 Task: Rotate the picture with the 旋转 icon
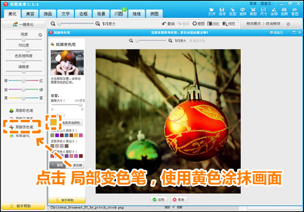[x=243, y=12]
